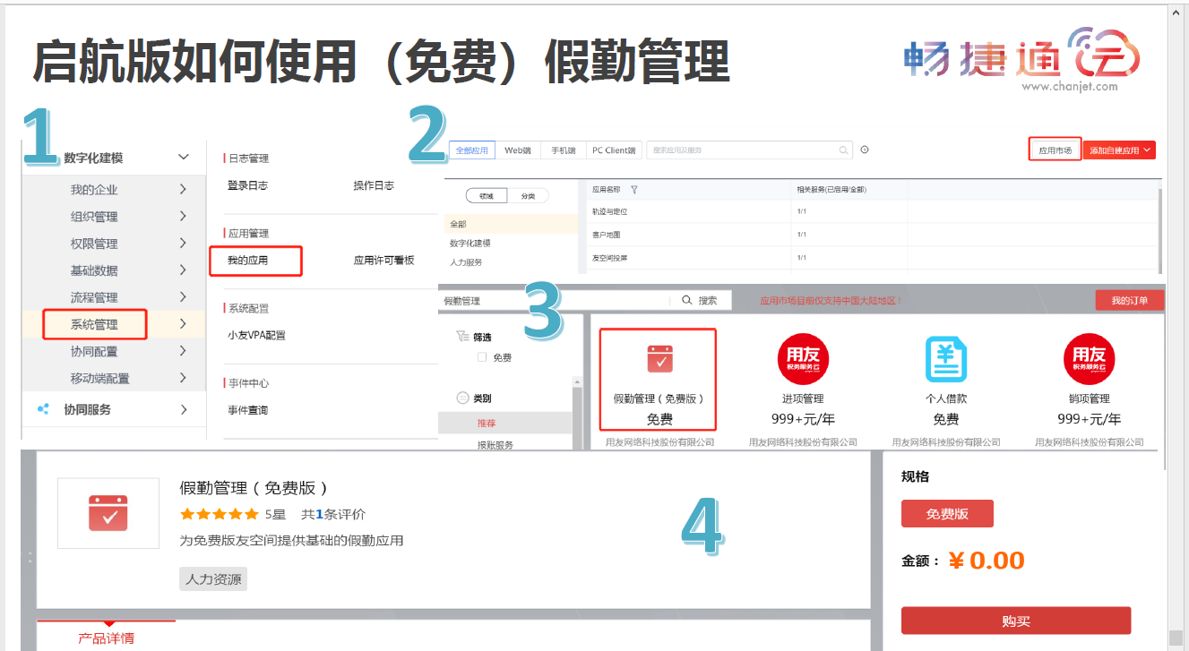Expand the 流程管理 menu arrow

click(183, 296)
